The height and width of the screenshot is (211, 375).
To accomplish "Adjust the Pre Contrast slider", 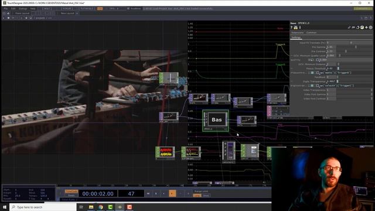I will (x=354, y=51).
